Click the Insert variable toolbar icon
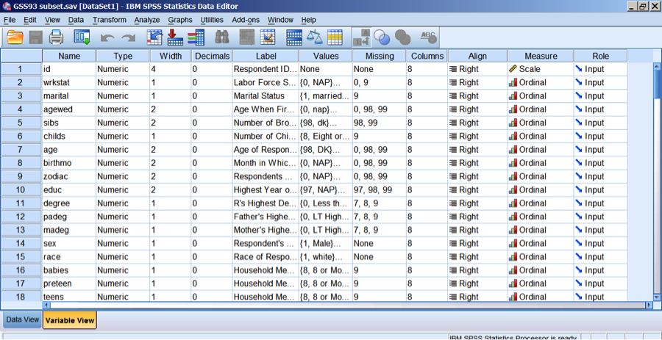 pos(268,37)
